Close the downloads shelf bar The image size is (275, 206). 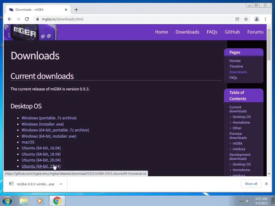(266, 184)
